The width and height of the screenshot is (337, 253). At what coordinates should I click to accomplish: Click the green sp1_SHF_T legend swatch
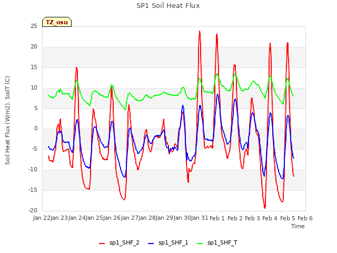click(200, 244)
